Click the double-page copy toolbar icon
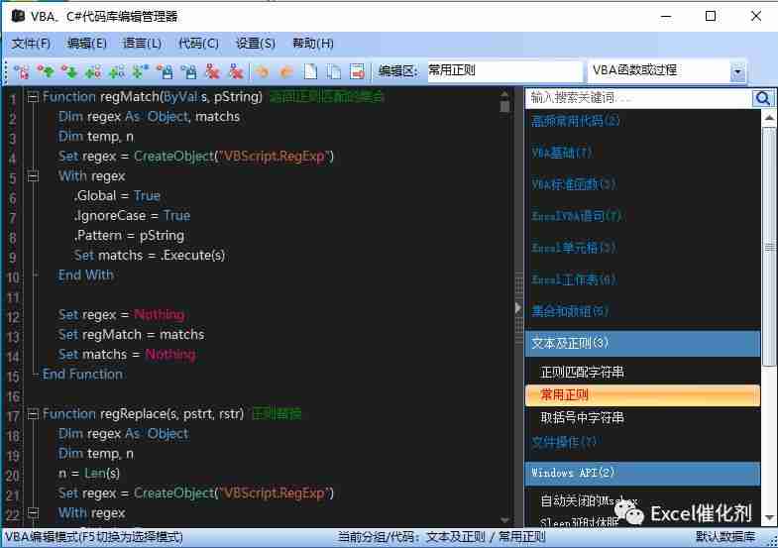Screen dimensions: 778x548 point(334,71)
